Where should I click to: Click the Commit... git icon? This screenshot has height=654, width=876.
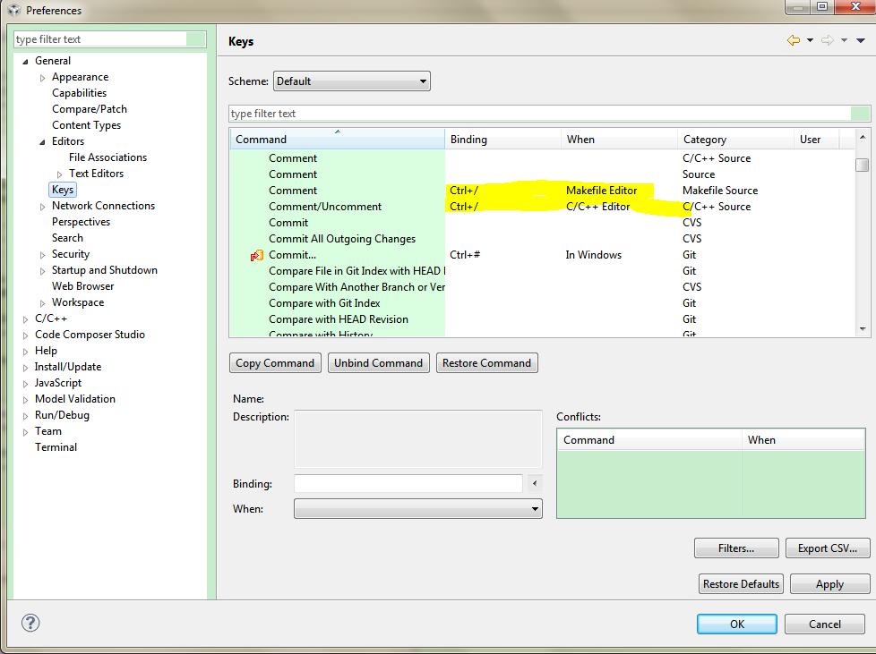256,256
